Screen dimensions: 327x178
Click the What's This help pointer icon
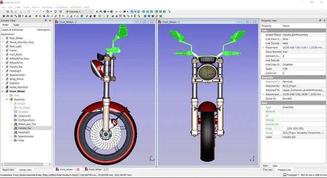pos(61,12)
